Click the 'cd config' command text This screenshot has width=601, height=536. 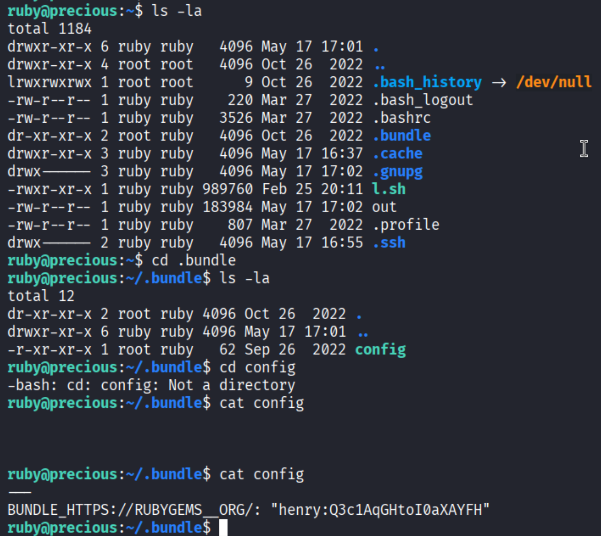click(257, 368)
